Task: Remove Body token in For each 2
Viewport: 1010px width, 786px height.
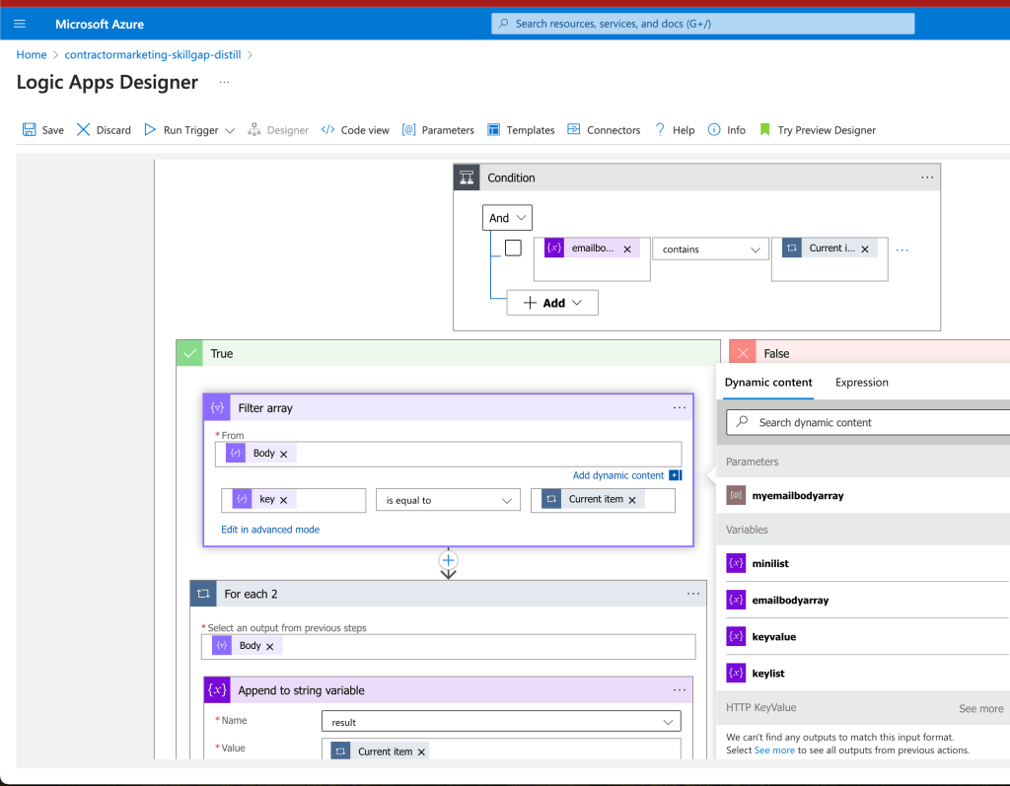Action: point(269,646)
